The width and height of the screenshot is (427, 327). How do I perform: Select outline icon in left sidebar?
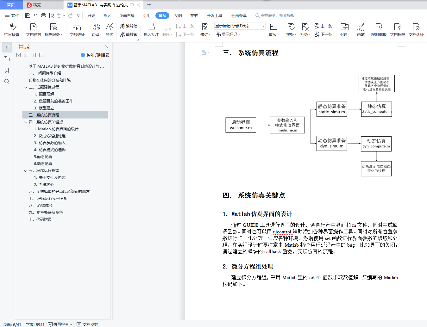pos(7,47)
